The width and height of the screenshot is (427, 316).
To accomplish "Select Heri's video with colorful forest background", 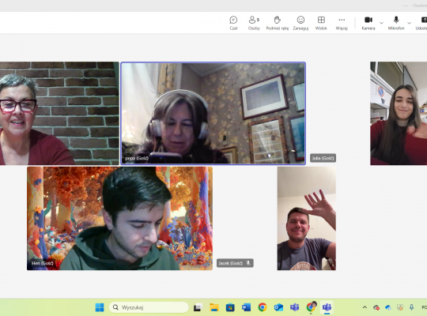I will pyautogui.click(x=120, y=218).
